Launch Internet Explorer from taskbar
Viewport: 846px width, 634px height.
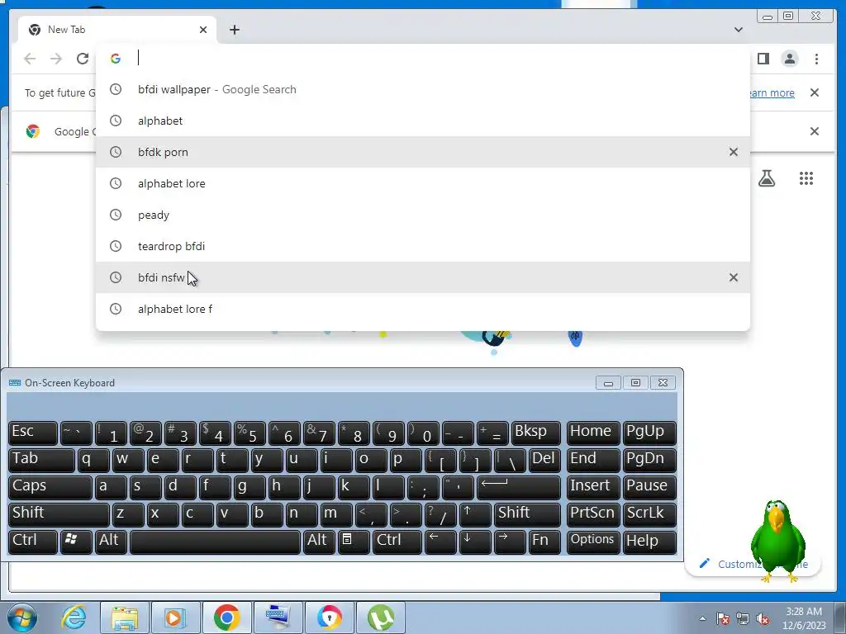tap(74, 617)
